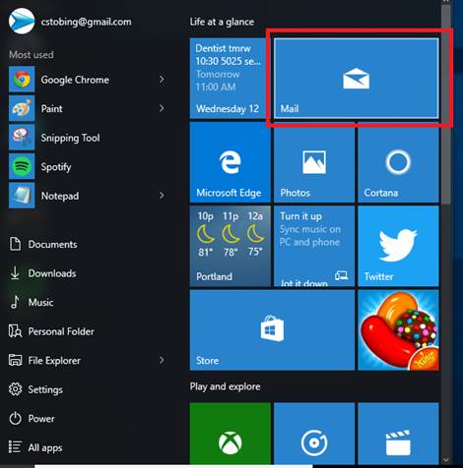
Task: Open the Twitter tile
Action: click(398, 246)
